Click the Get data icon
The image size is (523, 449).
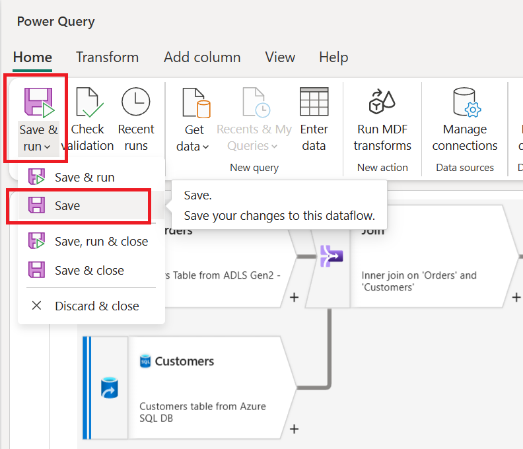(x=196, y=103)
